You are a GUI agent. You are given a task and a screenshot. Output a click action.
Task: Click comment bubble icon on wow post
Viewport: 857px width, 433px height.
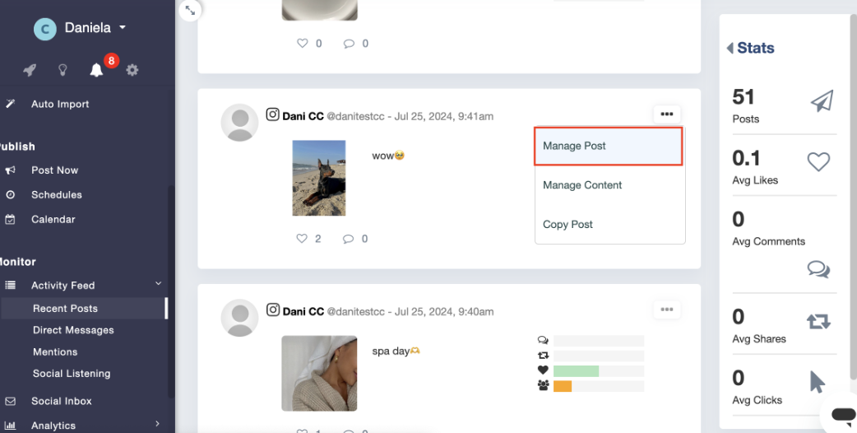pyautogui.click(x=348, y=239)
